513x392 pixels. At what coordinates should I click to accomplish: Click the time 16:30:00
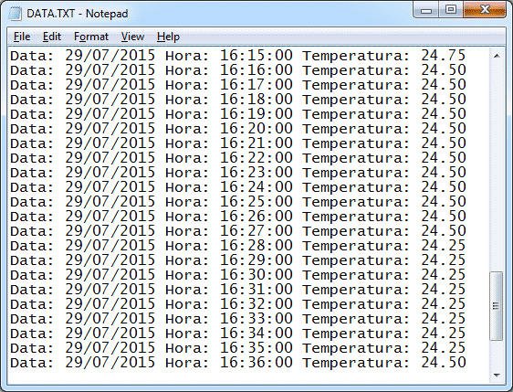click(x=256, y=275)
